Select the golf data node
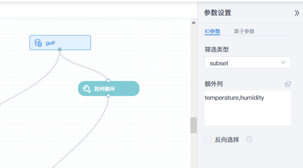This screenshot has height=168, width=303. pyautogui.click(x=60, y=43)
